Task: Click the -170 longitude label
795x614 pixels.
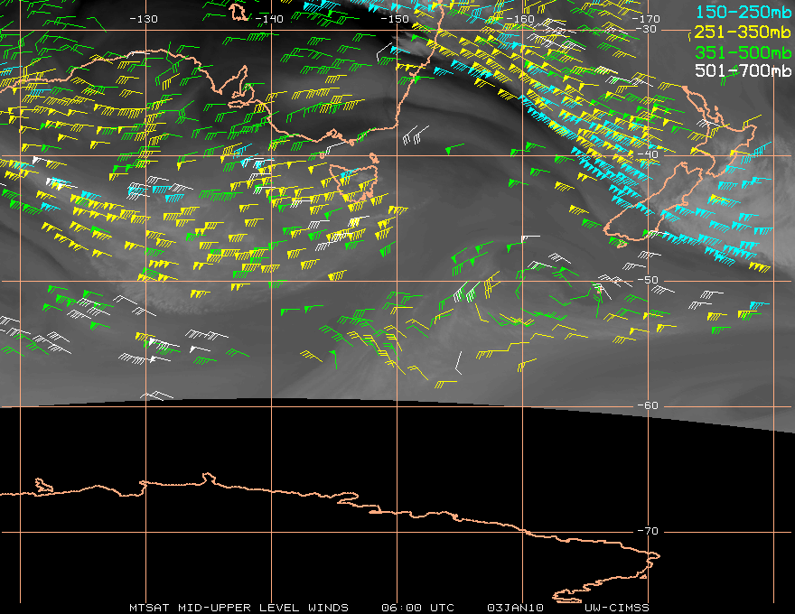Action: click(647, 19)
